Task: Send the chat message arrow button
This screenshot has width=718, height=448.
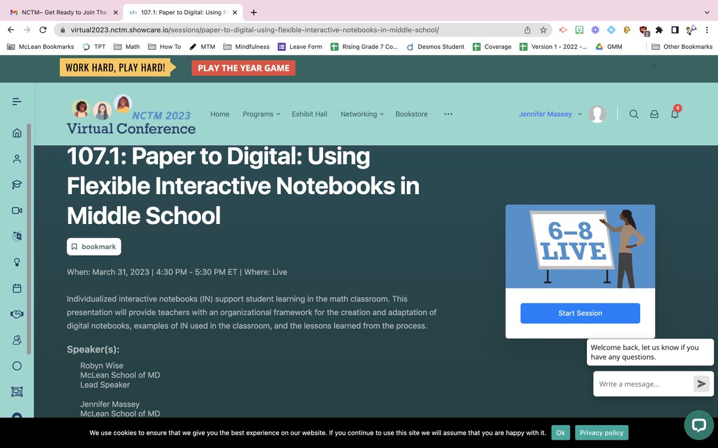Action: (701, 383)
